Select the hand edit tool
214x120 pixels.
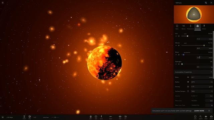(x=91, y=117)
